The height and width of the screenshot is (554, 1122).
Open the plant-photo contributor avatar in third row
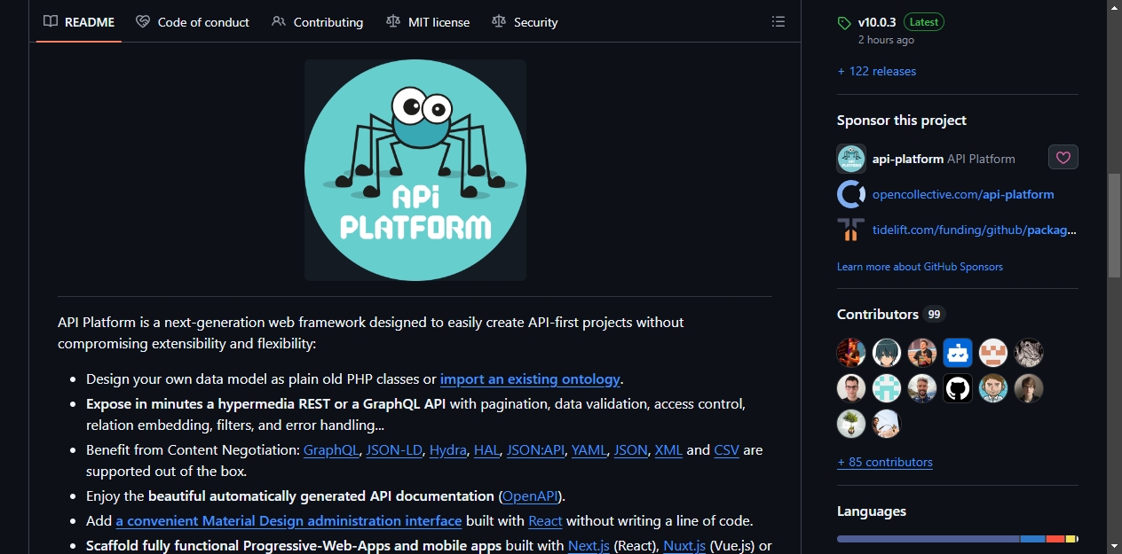click(851, 424)
